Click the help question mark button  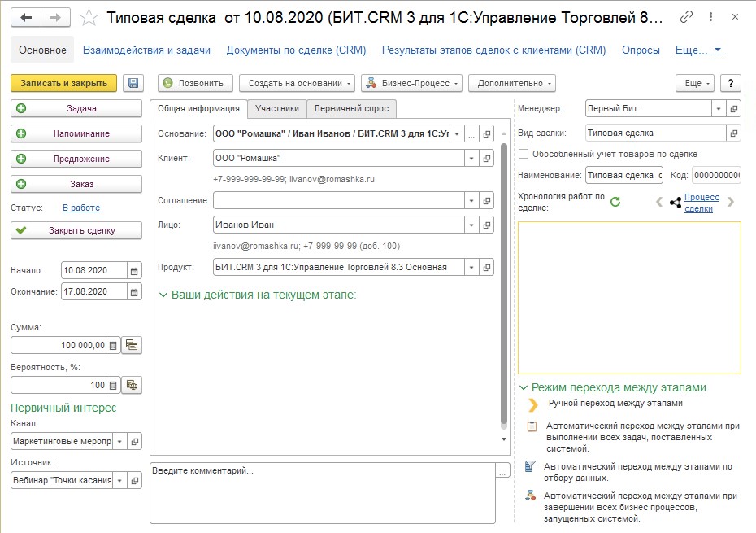point(731,83)
